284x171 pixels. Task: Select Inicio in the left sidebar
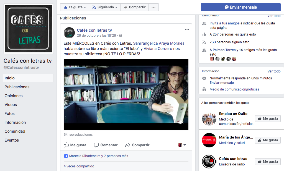[28, 78]
